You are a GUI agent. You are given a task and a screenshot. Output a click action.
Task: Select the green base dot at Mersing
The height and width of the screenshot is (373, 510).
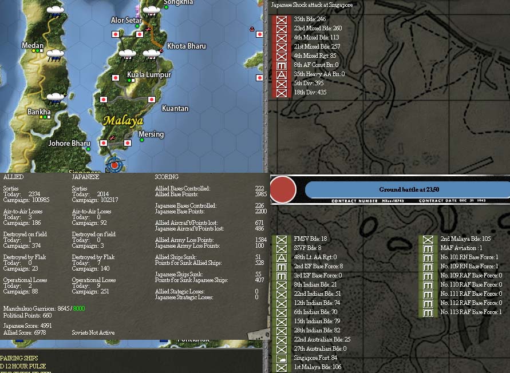(x=142, y=140)
